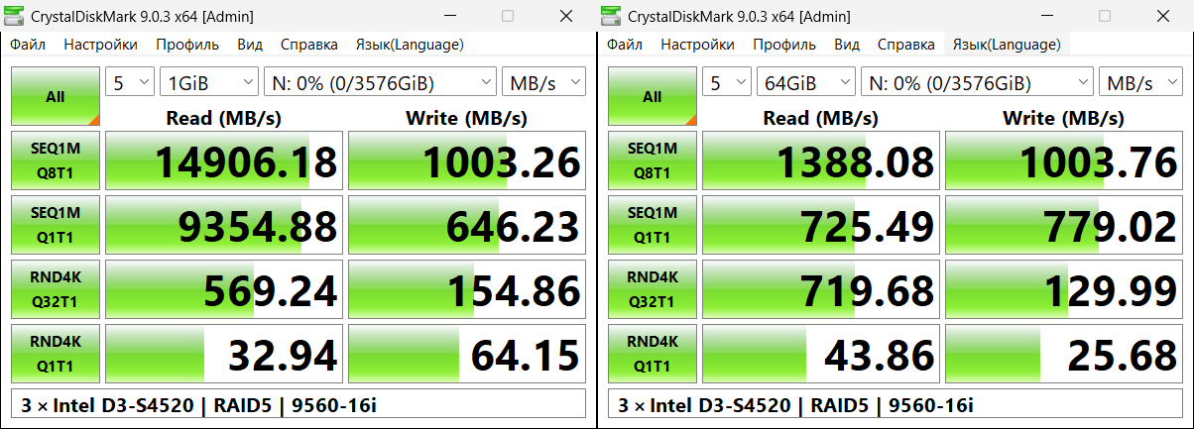This screenshot has height=429, width=1194.
Task: Expand test count dropdown in right window
Action: [727, 82]
